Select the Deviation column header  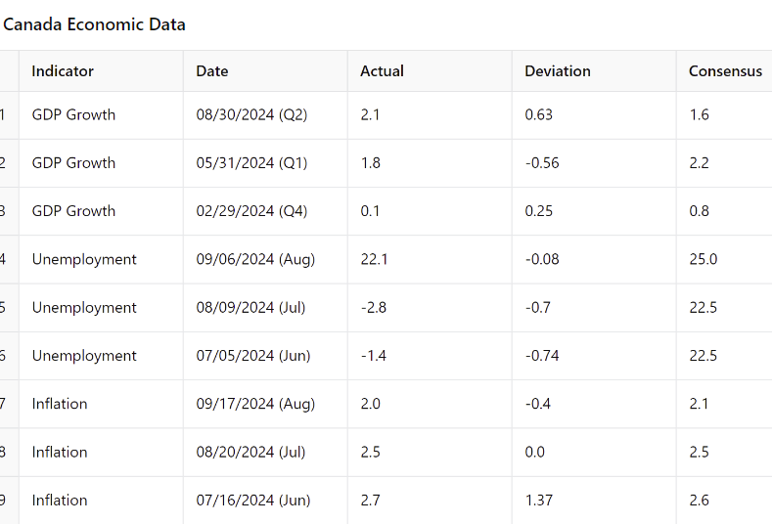click(x=558, y=71)
